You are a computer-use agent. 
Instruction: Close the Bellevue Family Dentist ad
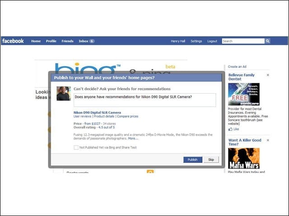[x=268, y=75]
